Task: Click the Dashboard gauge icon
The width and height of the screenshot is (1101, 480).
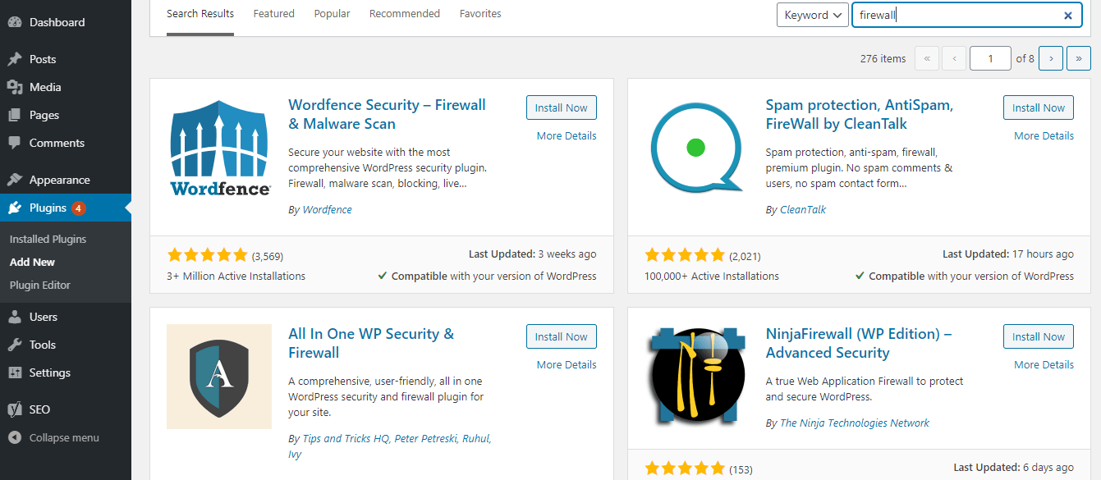Action: (x=15, y=22)
